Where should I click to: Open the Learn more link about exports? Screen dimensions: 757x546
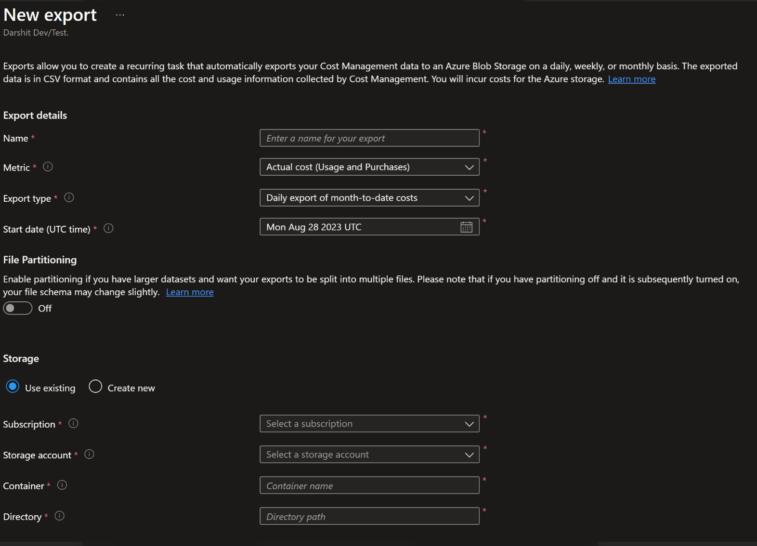(631, 79)
